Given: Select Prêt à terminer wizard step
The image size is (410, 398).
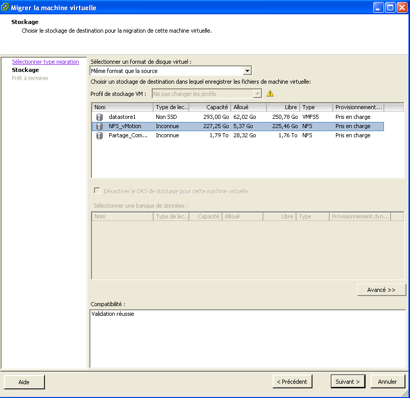Looking at the screenshot, I should pyautogui.click(x=30, y=78).
